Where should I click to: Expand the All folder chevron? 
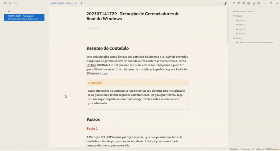pos(6,11)
